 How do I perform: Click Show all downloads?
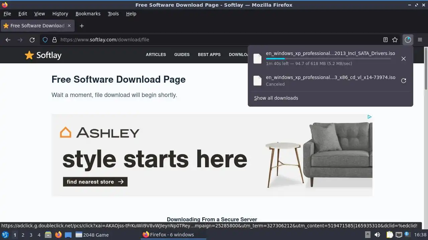pyautogui.click(x=276, y=98)
